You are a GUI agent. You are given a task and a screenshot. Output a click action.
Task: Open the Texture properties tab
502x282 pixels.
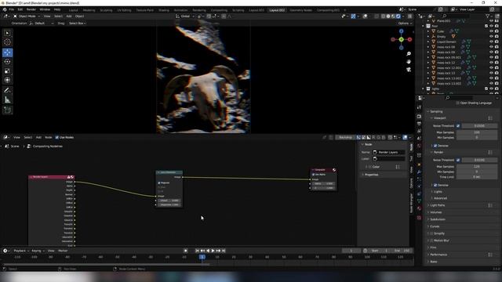click(x=419, y=218)
